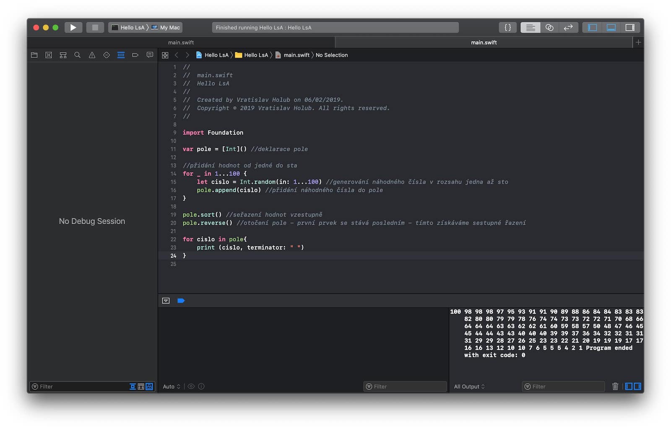The height and width of the screenshot is (429, 671).
Task: Click the Stop button in toolbar
Action: tap(95, 28)
